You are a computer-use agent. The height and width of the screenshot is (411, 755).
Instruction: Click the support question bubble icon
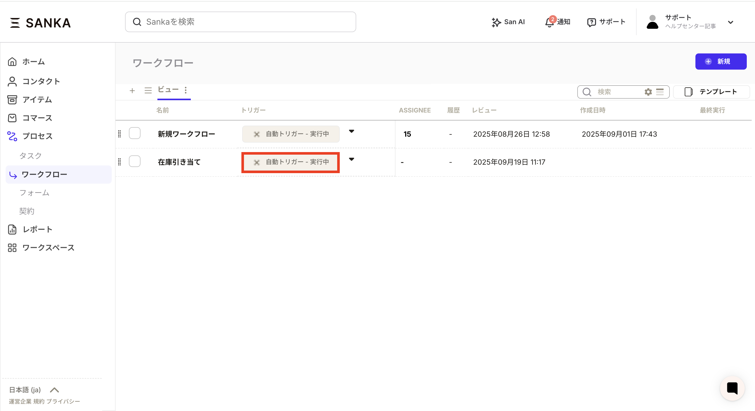[x=591, y=22]
